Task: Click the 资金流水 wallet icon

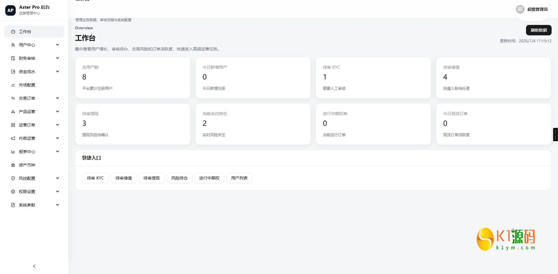Action: 13,72
